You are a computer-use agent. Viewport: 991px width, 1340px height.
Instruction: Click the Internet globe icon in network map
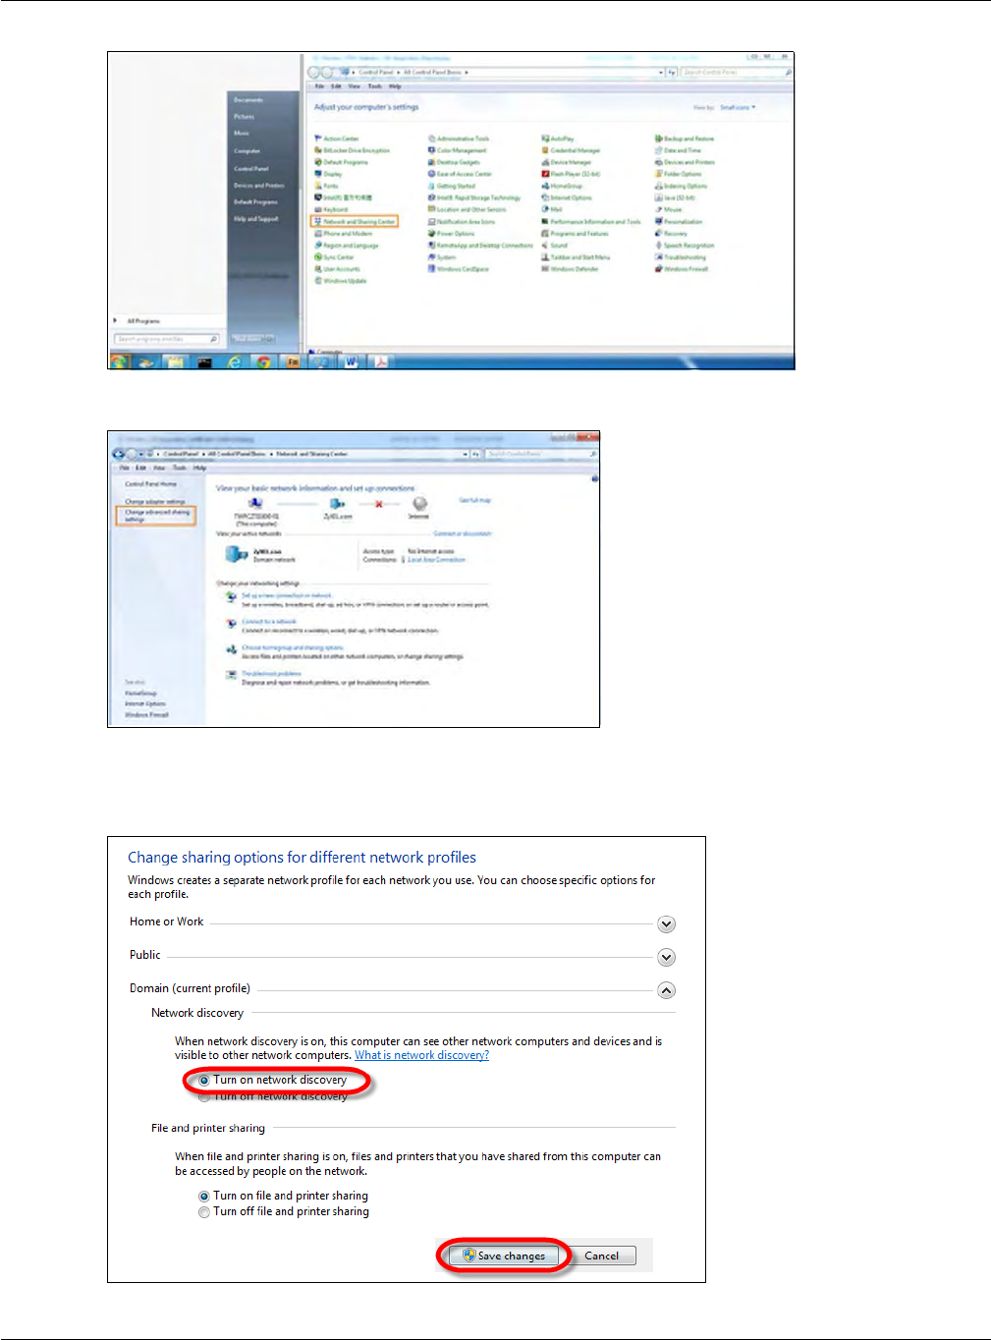(419, 504)
